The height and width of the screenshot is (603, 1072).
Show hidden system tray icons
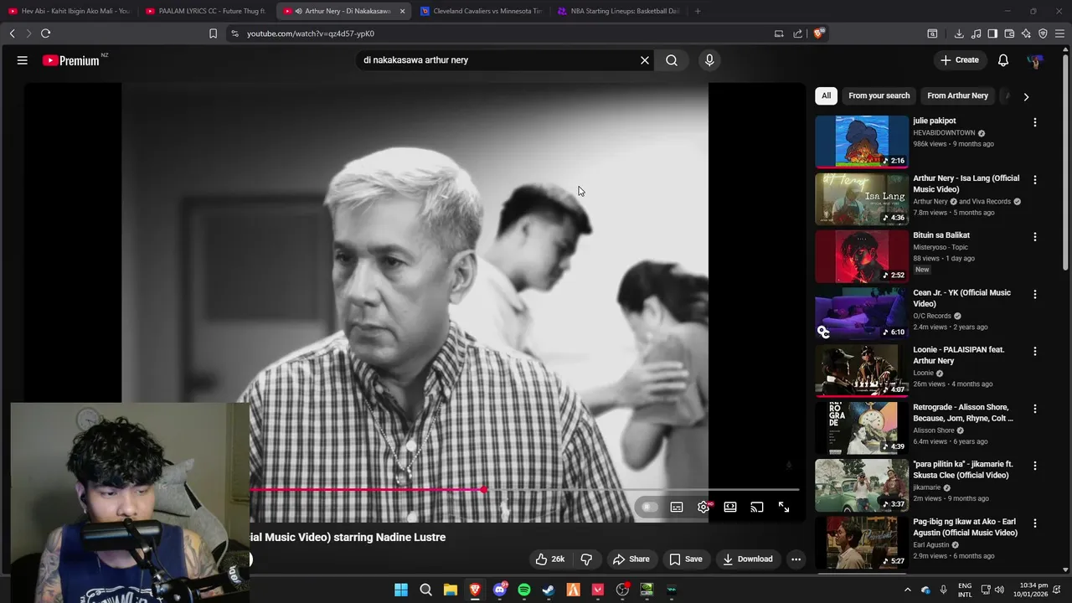click(x=907, y=590)
